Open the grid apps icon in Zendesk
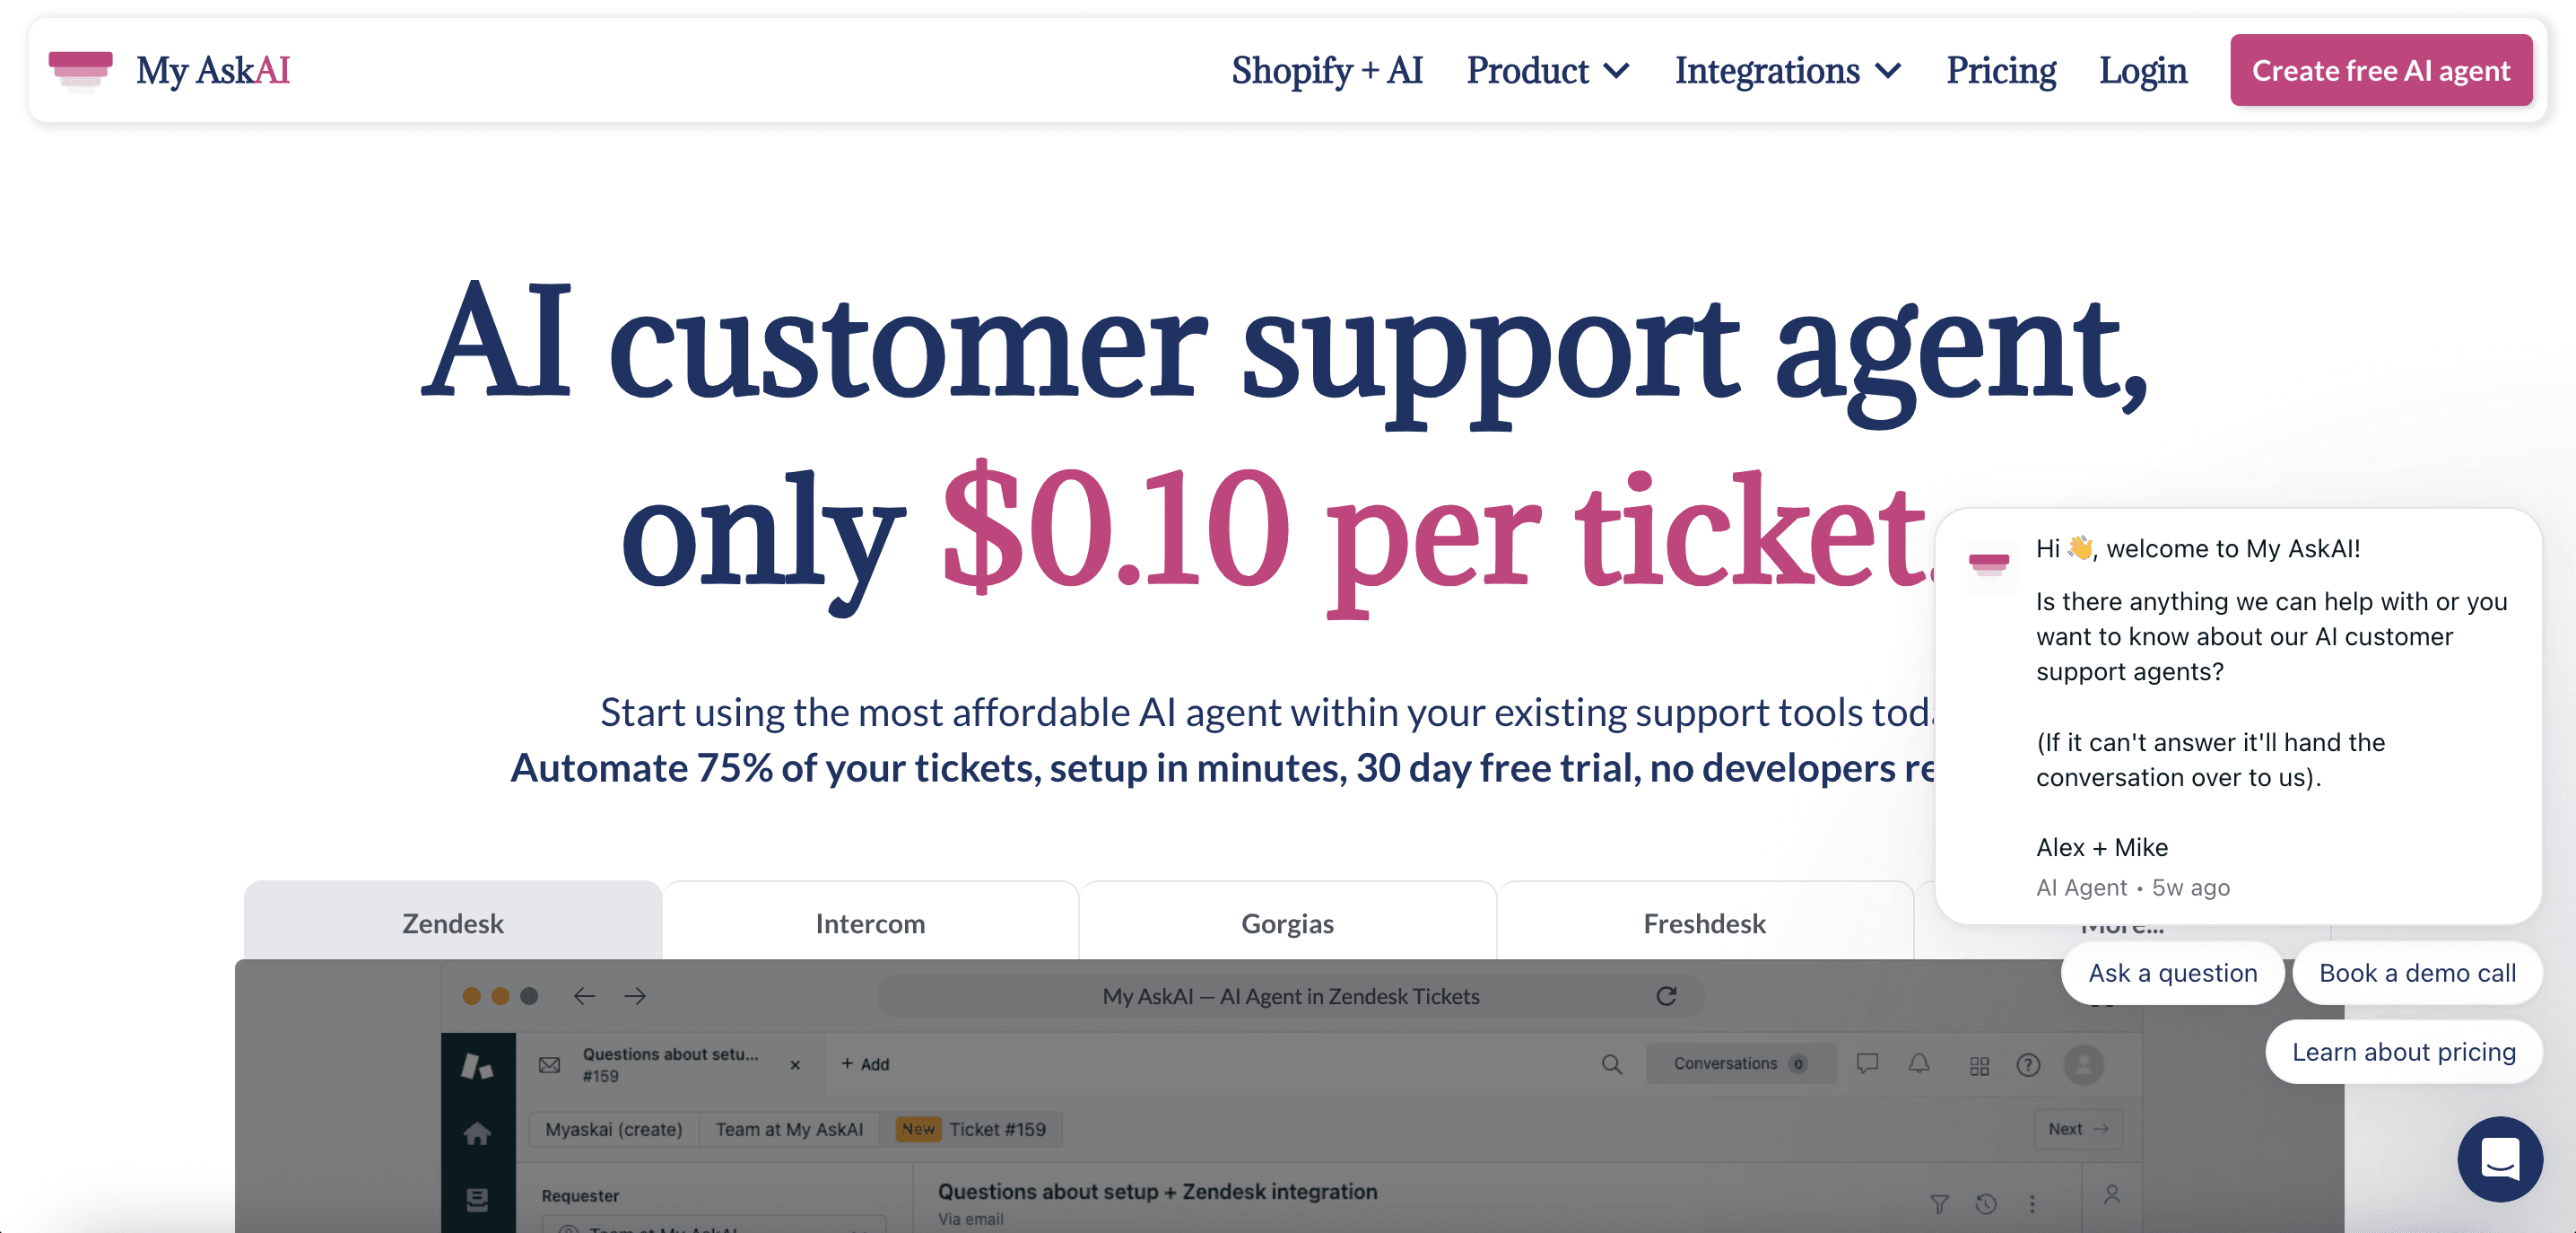2576x1233 pixels. coord(1979,1066)
